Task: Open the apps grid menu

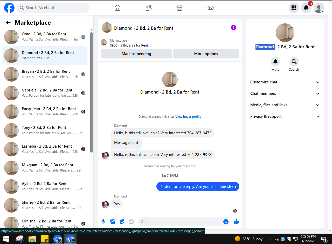Action: pos(294,8)
